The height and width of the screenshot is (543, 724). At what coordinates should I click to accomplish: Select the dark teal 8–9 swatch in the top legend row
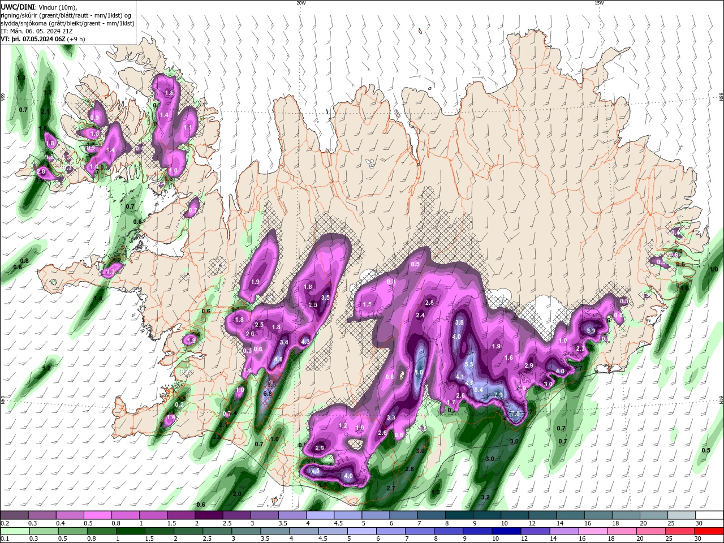[459, 515]
